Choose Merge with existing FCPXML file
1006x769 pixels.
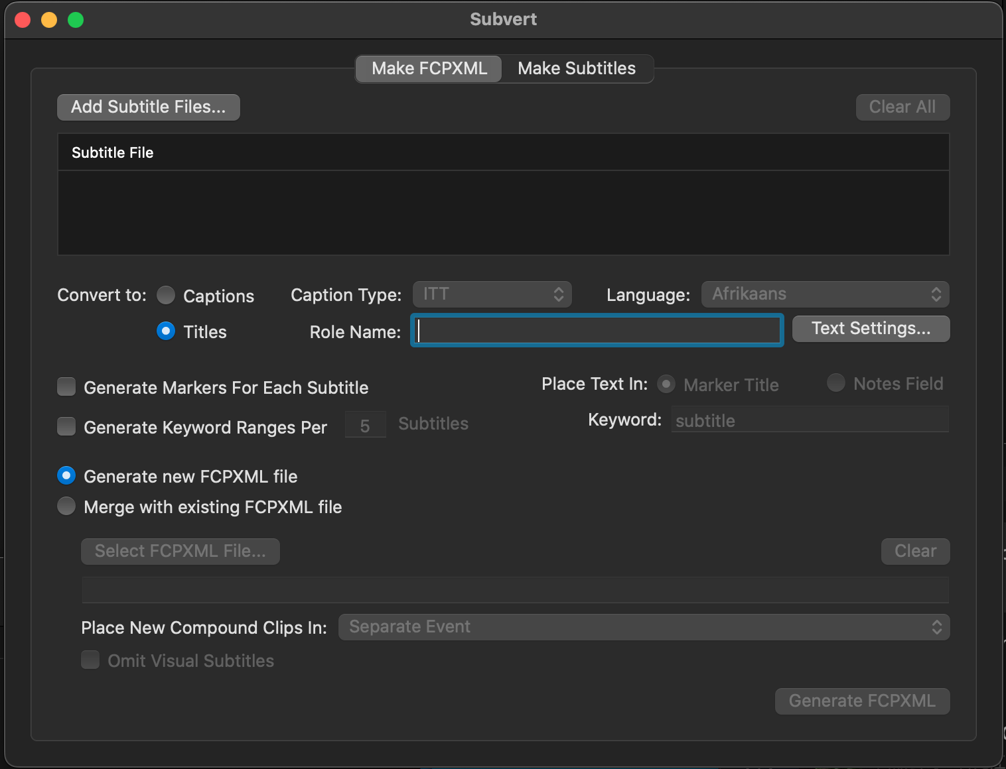pyautogui.click(x=66, y=506)
